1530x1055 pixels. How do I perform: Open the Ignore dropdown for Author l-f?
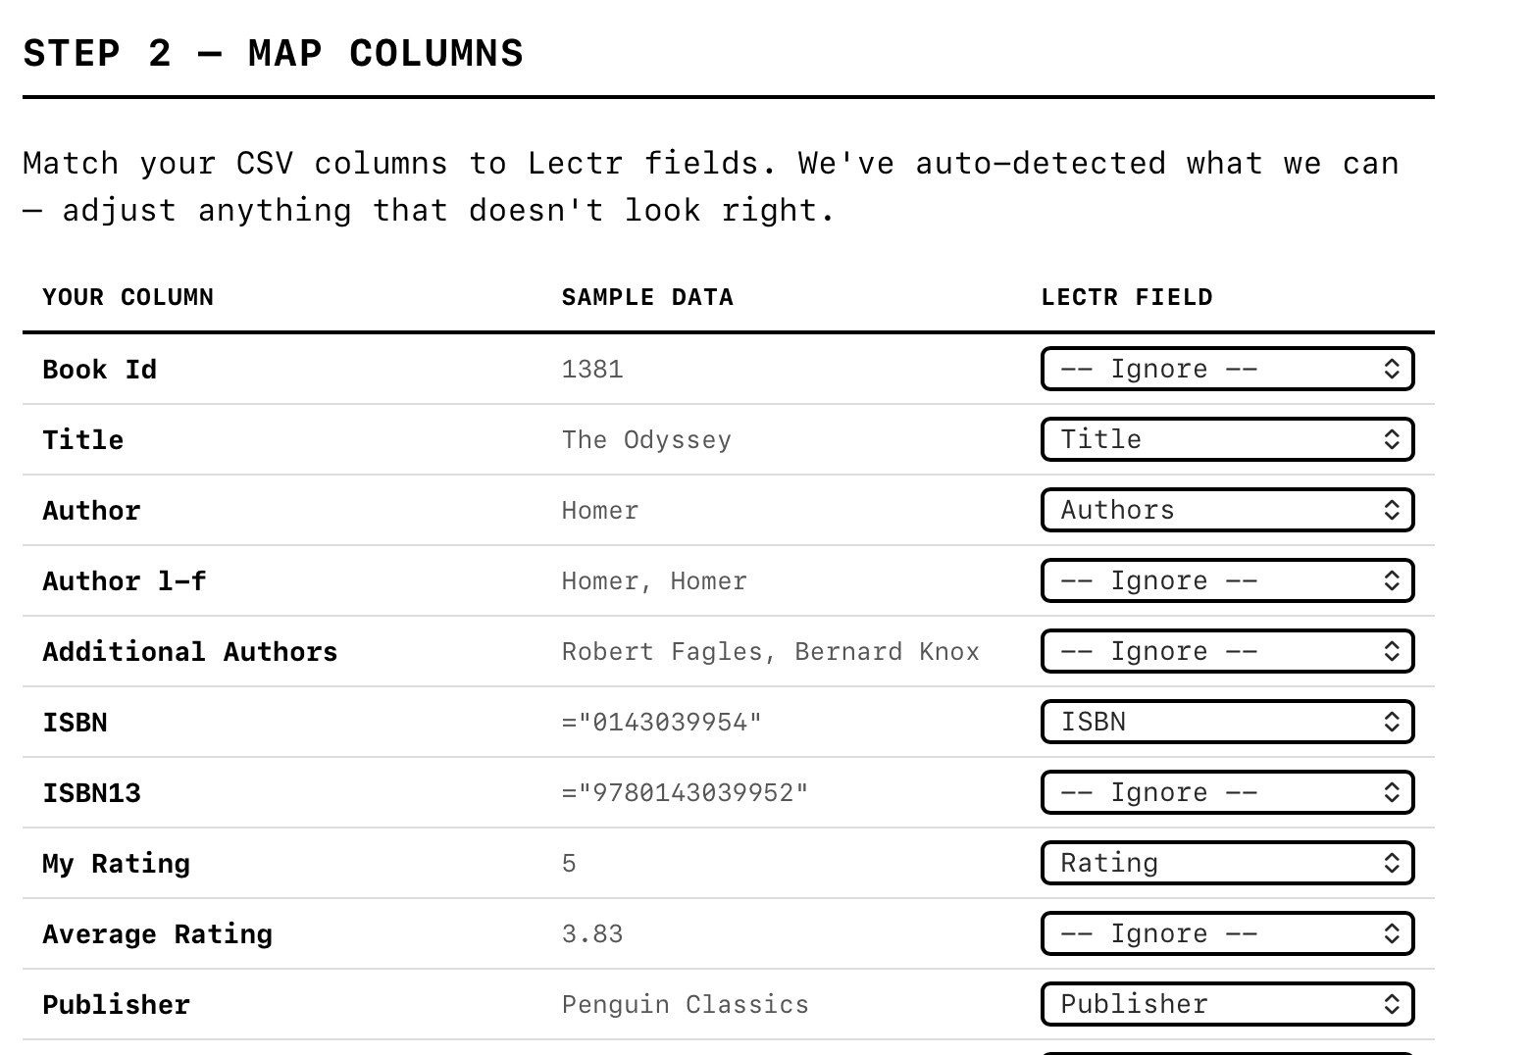(x=1226, y=580)
